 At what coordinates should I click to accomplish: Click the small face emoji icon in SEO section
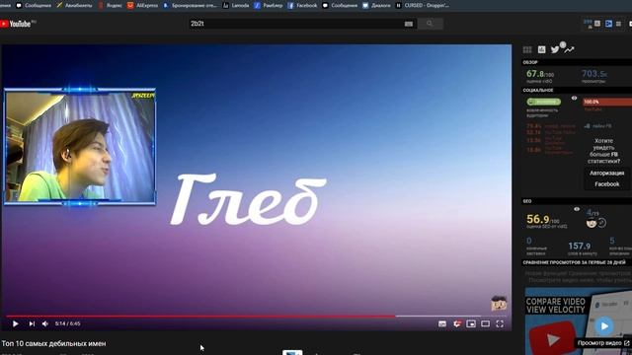591,223
